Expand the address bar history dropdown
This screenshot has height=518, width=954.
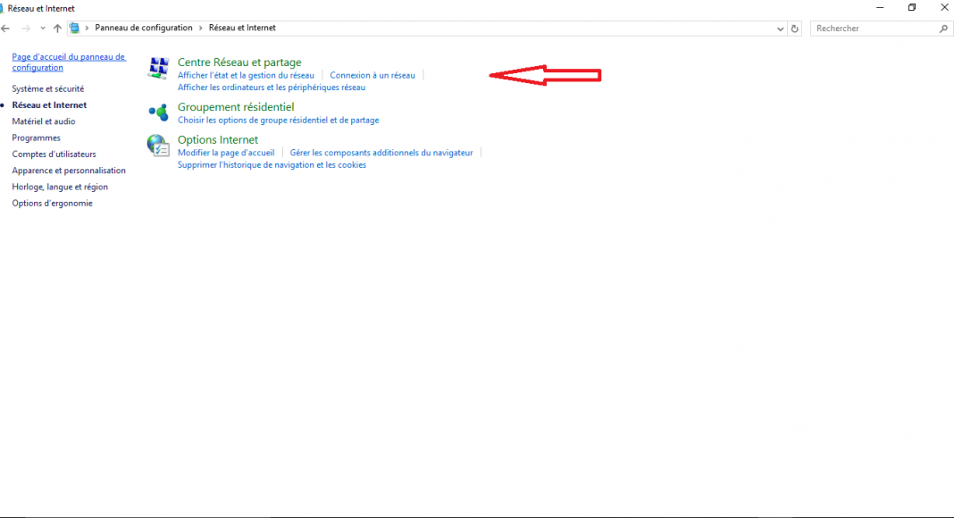tap(780, 29)
